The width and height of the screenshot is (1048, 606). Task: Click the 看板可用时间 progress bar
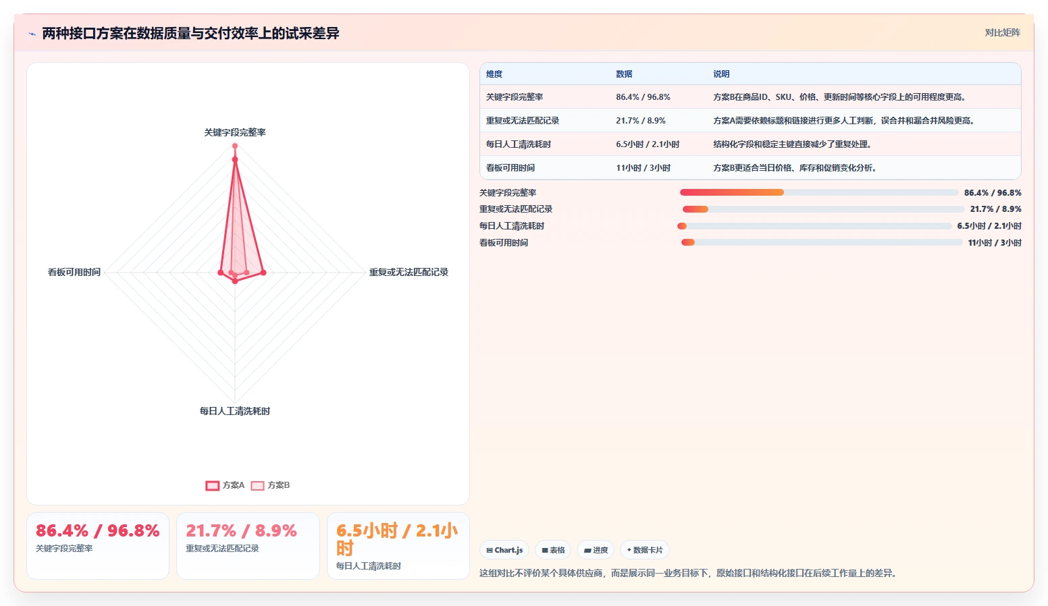822,242
